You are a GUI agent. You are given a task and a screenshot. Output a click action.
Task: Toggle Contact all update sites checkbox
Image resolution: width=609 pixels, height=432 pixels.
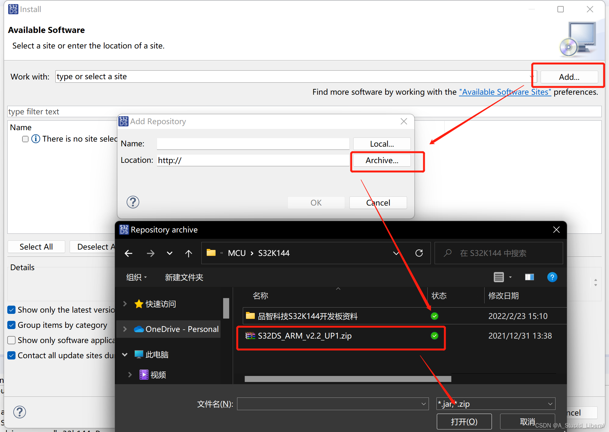[x=11, y=354]
